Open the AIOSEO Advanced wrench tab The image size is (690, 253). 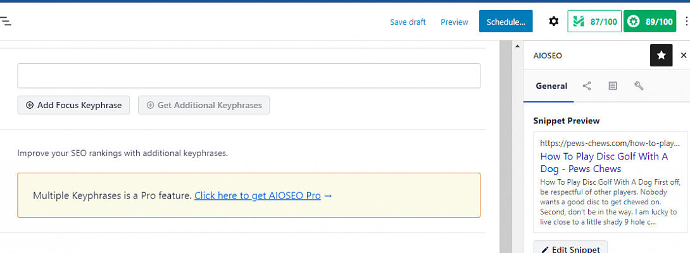[639, 86]
